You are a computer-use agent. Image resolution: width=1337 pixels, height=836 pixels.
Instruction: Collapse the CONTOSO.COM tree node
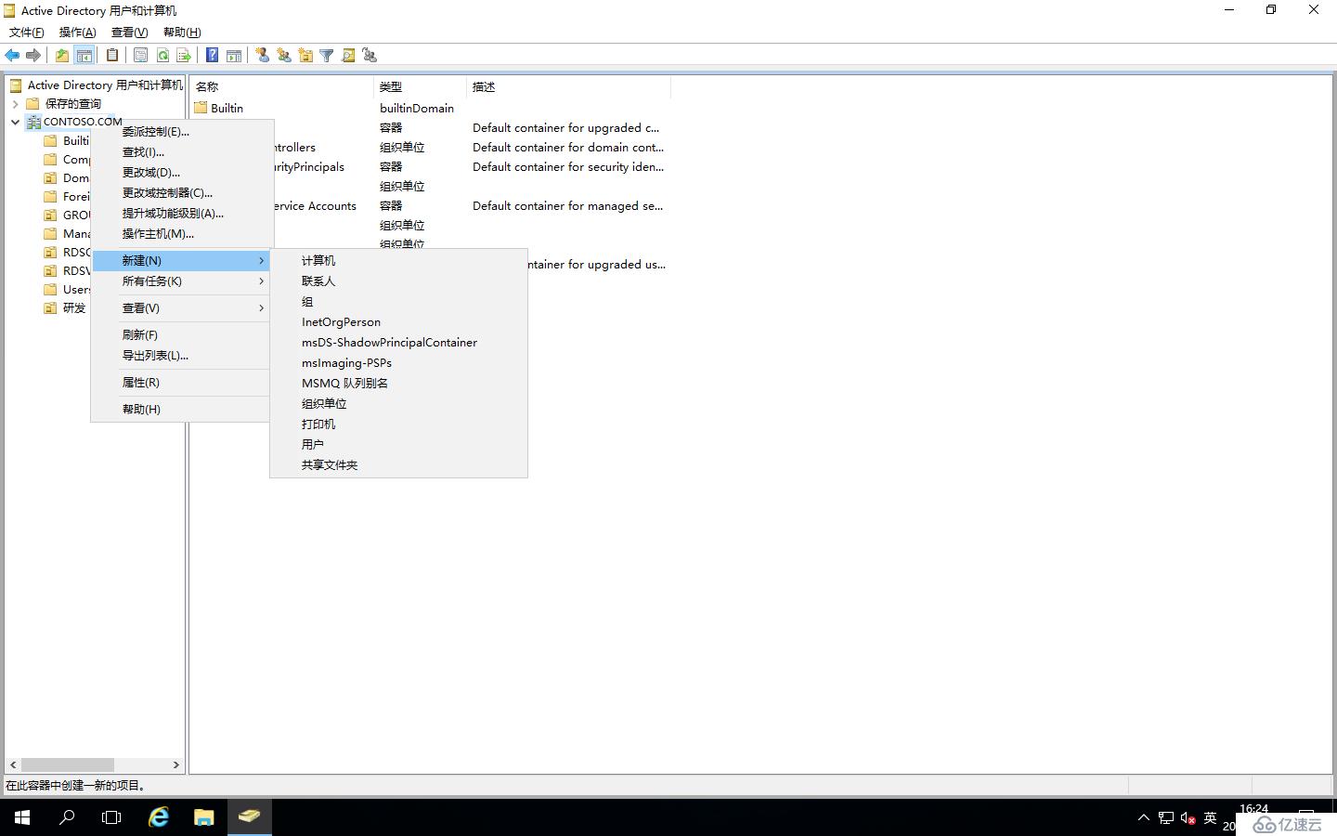15,122
